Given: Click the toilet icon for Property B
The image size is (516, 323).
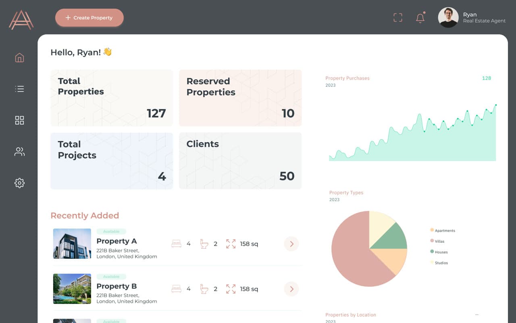Looking at the screenshot, I should point(204,289).
